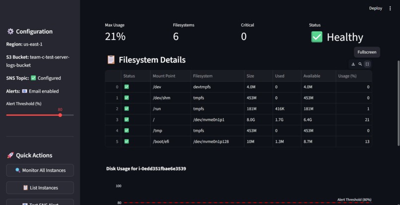400x205 pixels.
Task: Sort table by Size column header
Action: [258, 76]
